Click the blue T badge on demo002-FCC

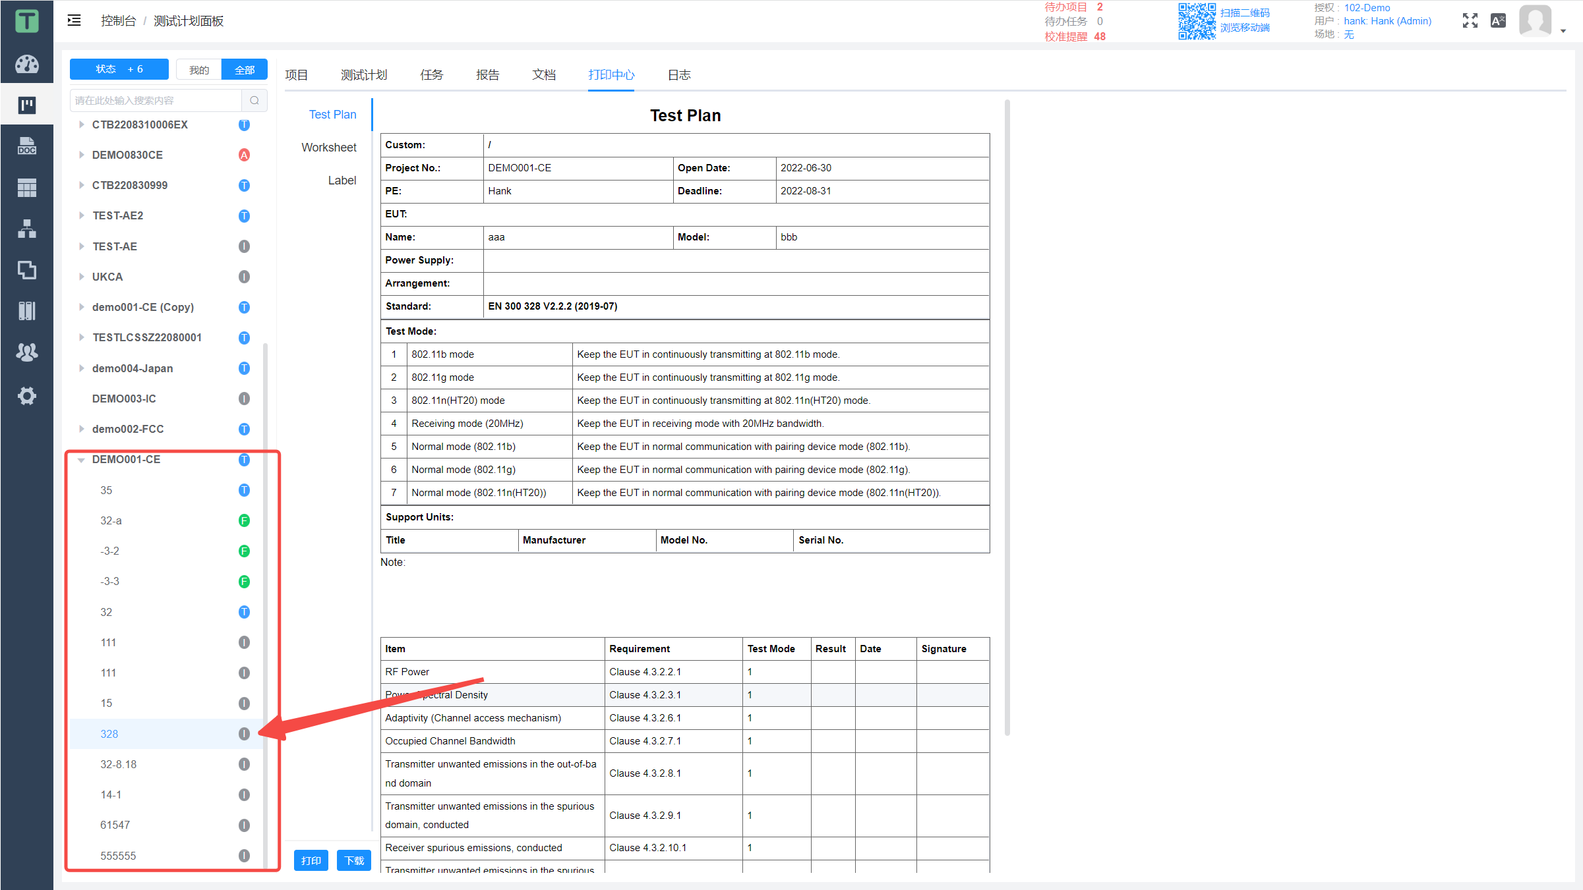(x=244, y=429)
